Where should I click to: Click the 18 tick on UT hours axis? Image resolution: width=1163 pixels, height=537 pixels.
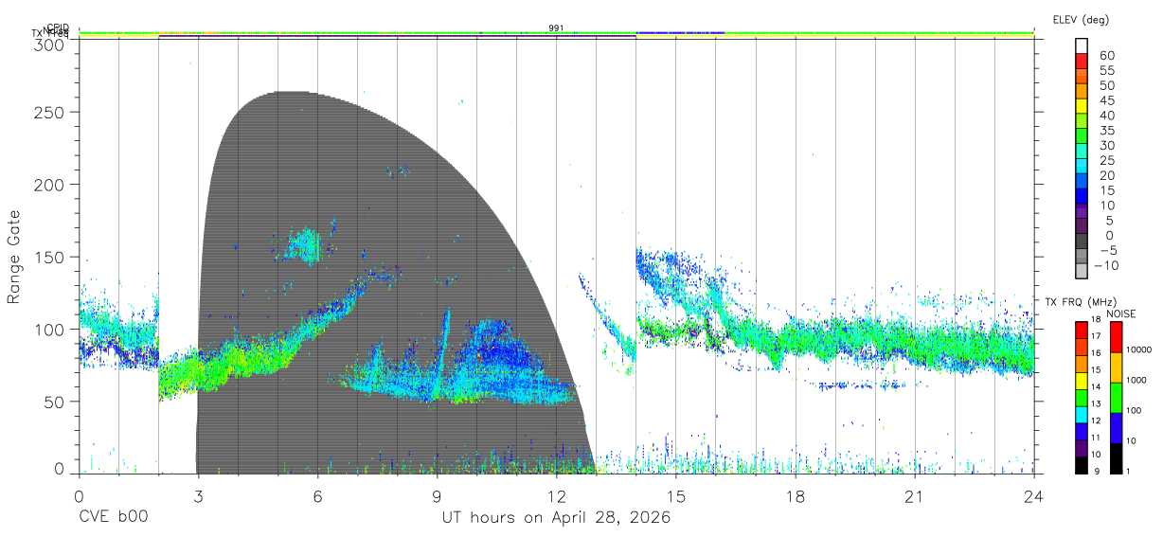796,497
